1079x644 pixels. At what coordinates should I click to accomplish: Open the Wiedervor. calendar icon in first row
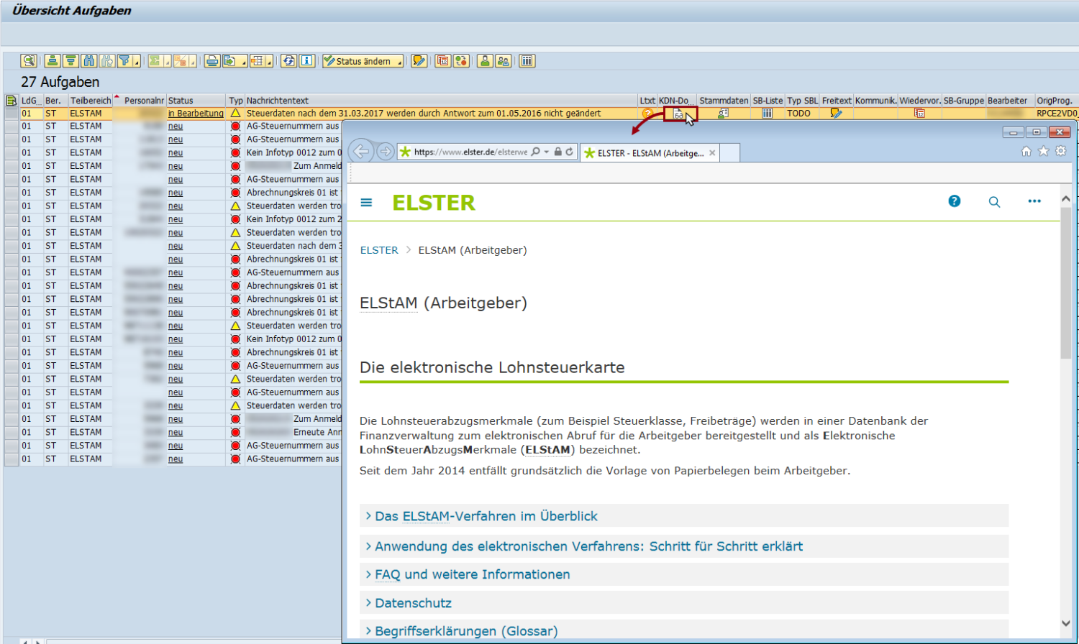[919, 114]
